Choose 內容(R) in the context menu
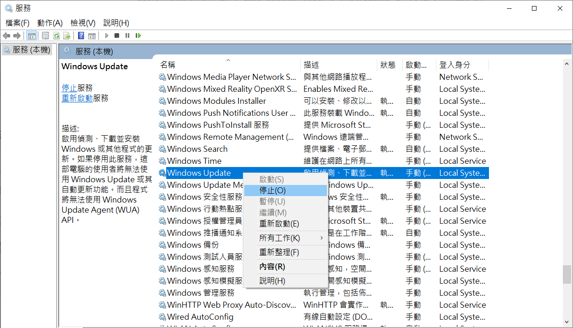Screen dimensions: 573x328 click(x=285, y=267)
